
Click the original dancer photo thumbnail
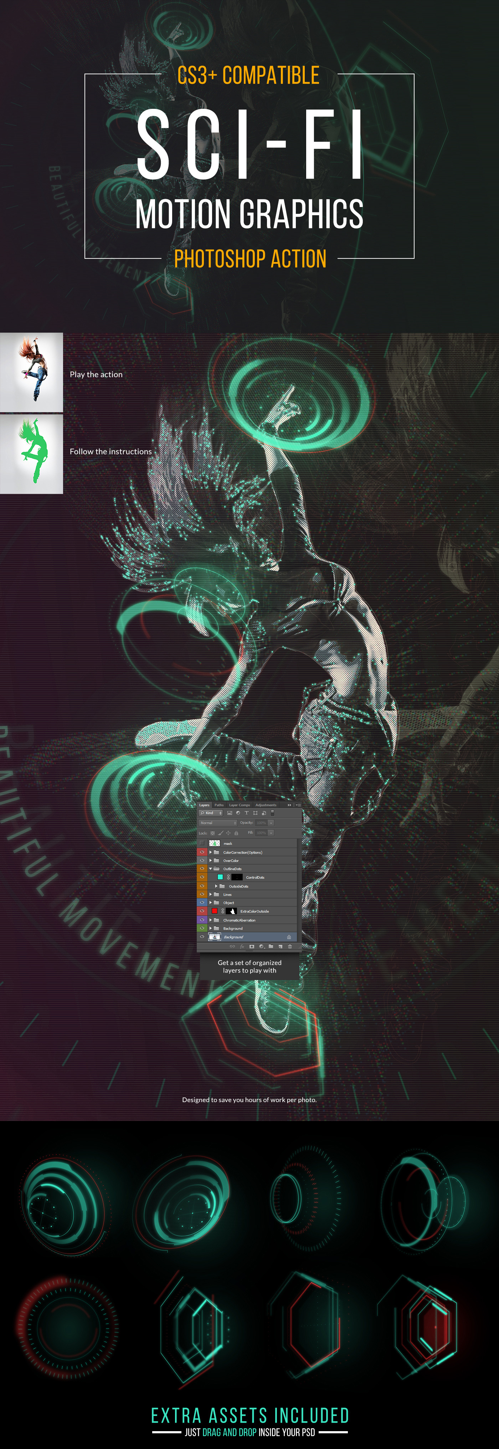tap(31, 372)
